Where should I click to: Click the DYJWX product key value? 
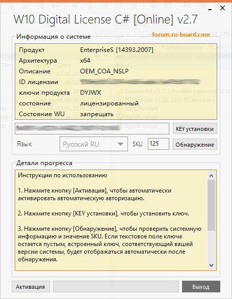[x=91, y=93]
